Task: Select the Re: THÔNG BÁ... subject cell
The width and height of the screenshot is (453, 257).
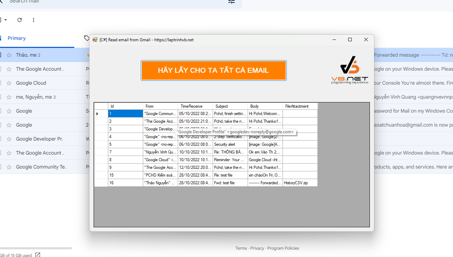Action: 230,152
